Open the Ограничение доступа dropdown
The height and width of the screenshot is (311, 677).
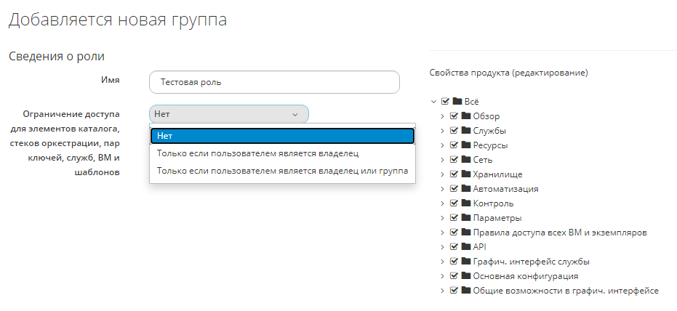(228, 114)
